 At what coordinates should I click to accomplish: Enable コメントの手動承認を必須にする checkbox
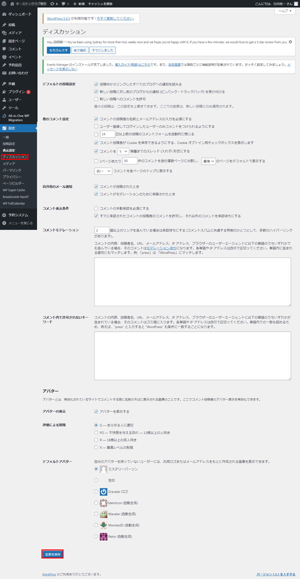(x=96, y=208)
